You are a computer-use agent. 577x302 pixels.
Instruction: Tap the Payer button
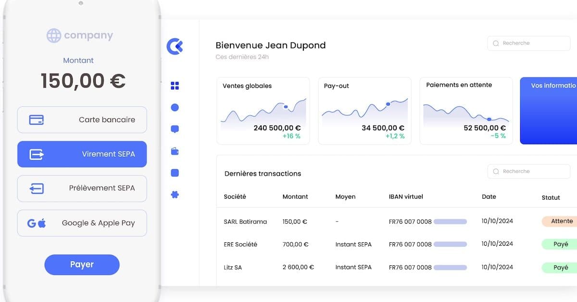coord(82,264)
